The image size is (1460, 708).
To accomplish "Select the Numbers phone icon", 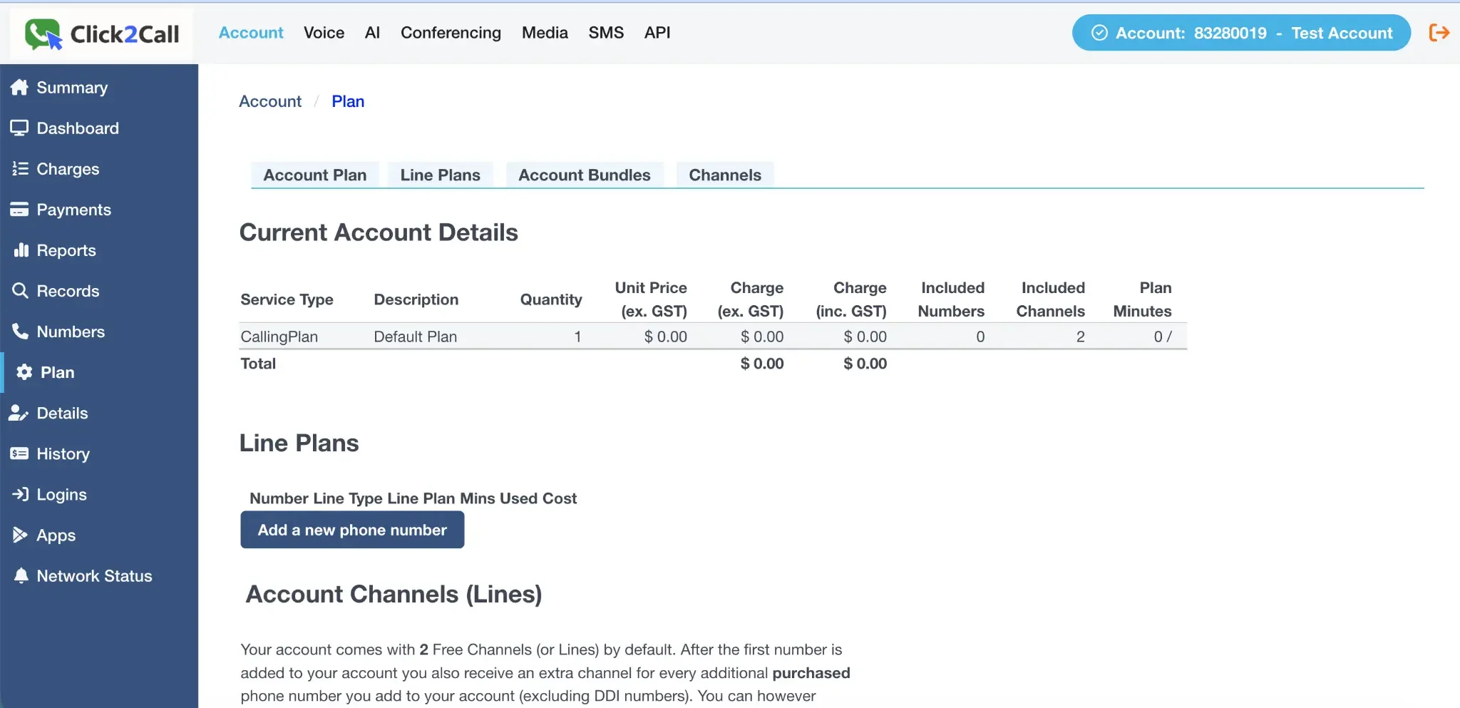I will click(21, 332).
